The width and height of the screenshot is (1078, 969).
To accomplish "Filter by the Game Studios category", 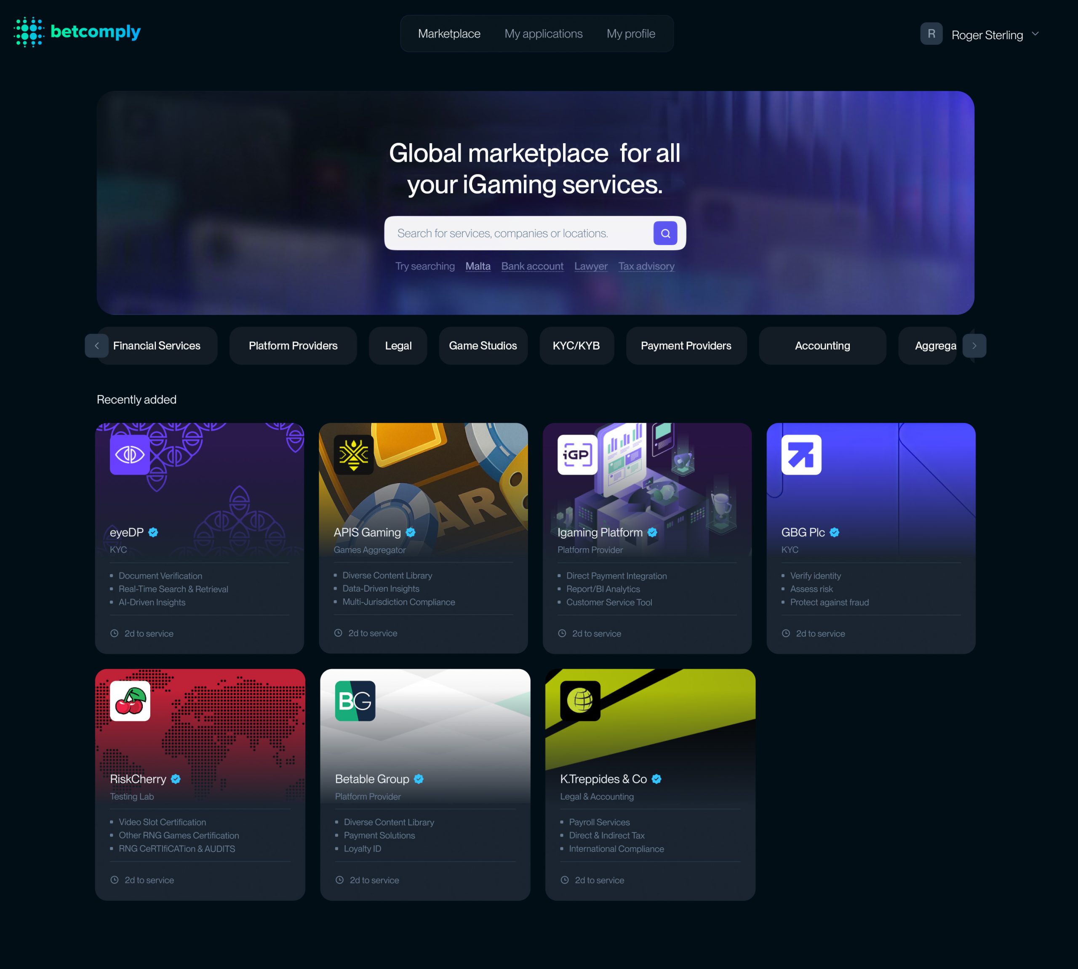I will click(482, 346).
